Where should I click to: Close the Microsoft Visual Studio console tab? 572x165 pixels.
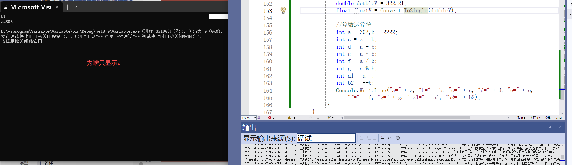pyautogui.click(x=57, y=7)
